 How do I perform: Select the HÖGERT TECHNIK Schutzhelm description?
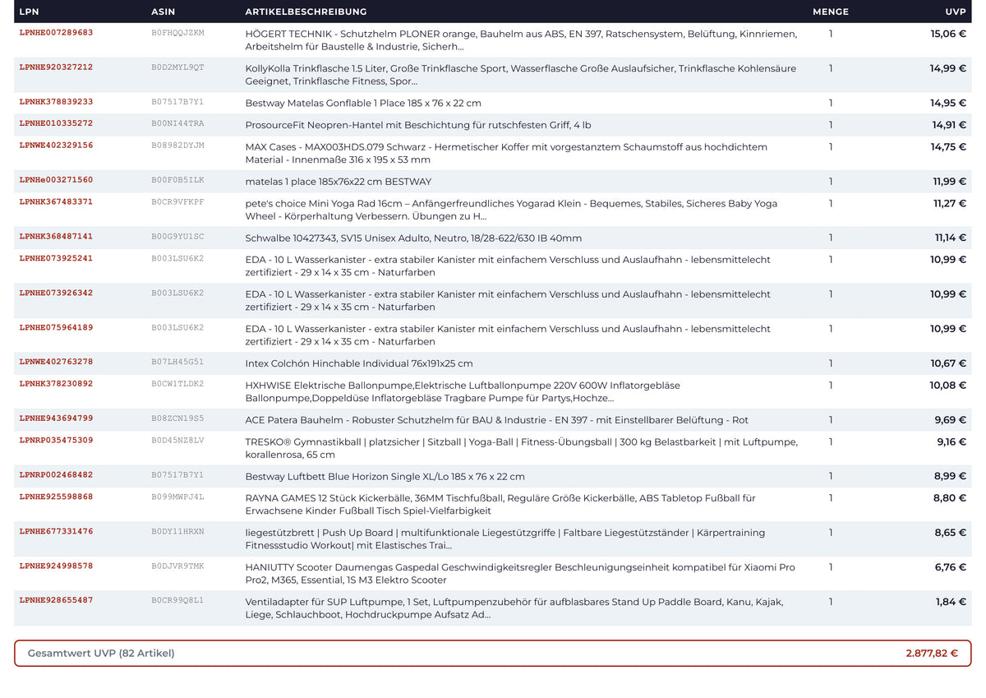pos(521,40)
